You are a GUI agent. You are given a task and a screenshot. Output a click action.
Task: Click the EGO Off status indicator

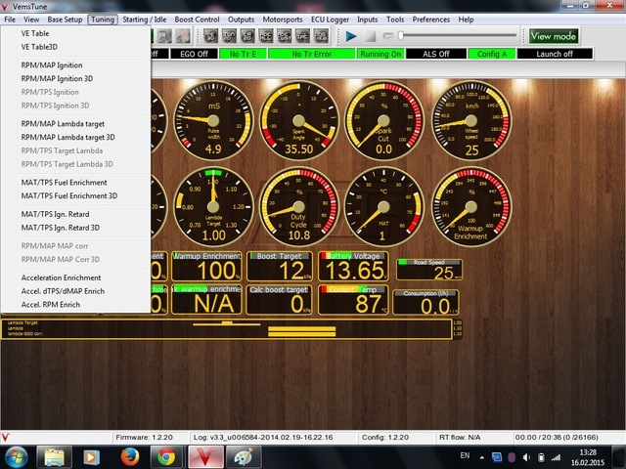194,54
